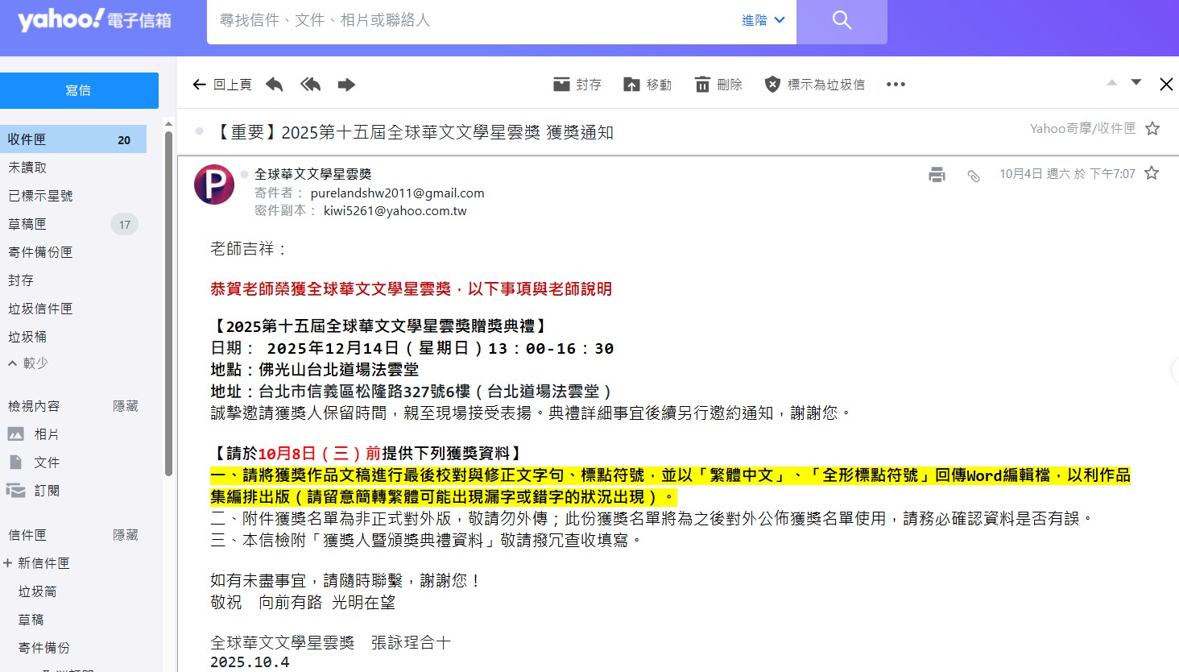Mark message as spam shield icon

point(814,85)
